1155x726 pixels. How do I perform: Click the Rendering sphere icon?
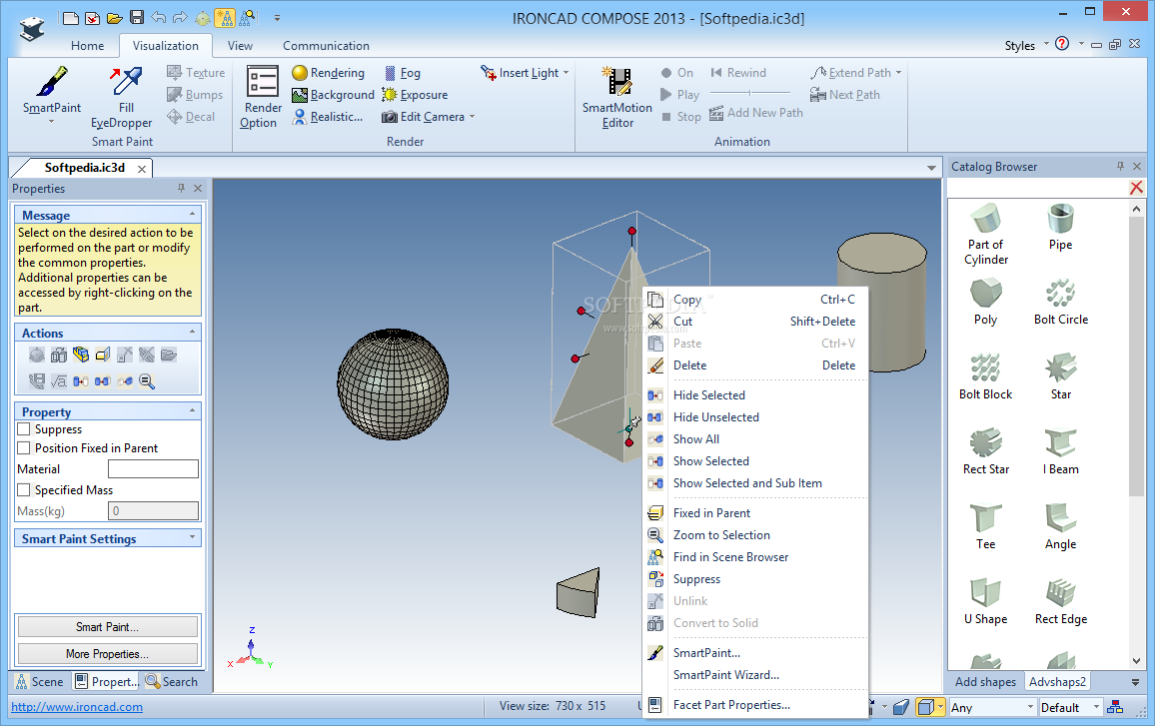click(x=299, y=73)
